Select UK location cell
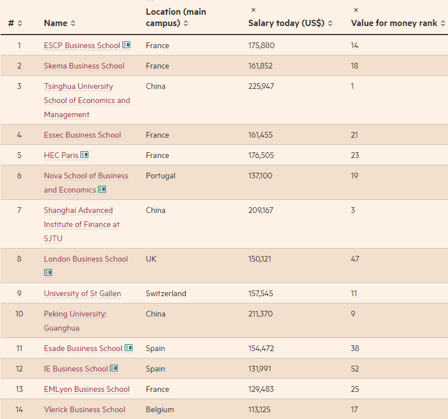Screen dimensions: 448x419 tap(151, 259)
